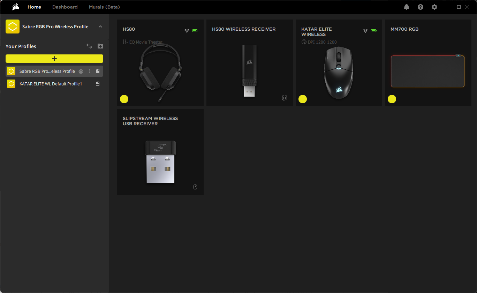
Task: Open the HS80 Wireless Receiver card
Action: pos(250,63)
